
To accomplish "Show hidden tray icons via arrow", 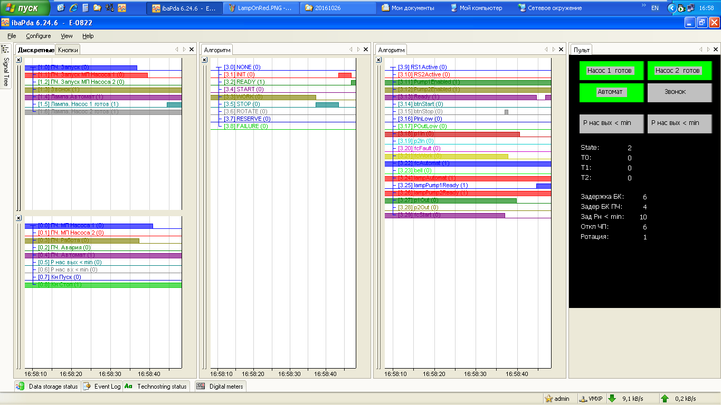I will [671, 8].
